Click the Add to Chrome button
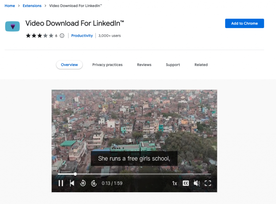 tap(244, 23)
